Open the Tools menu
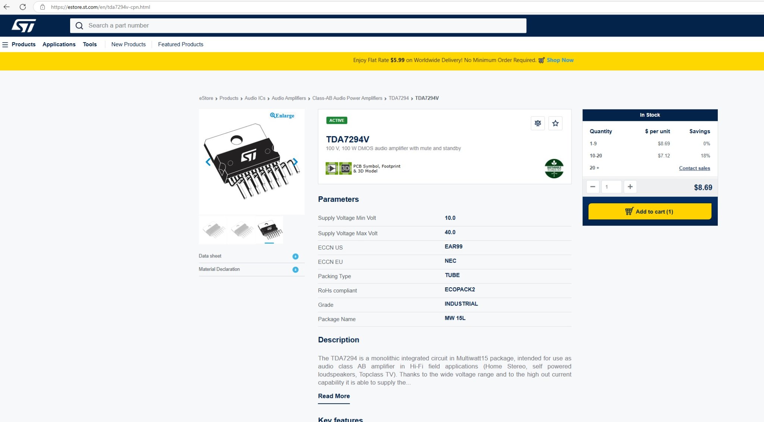Viewport: 764px width, 422px height. (90, 44)
